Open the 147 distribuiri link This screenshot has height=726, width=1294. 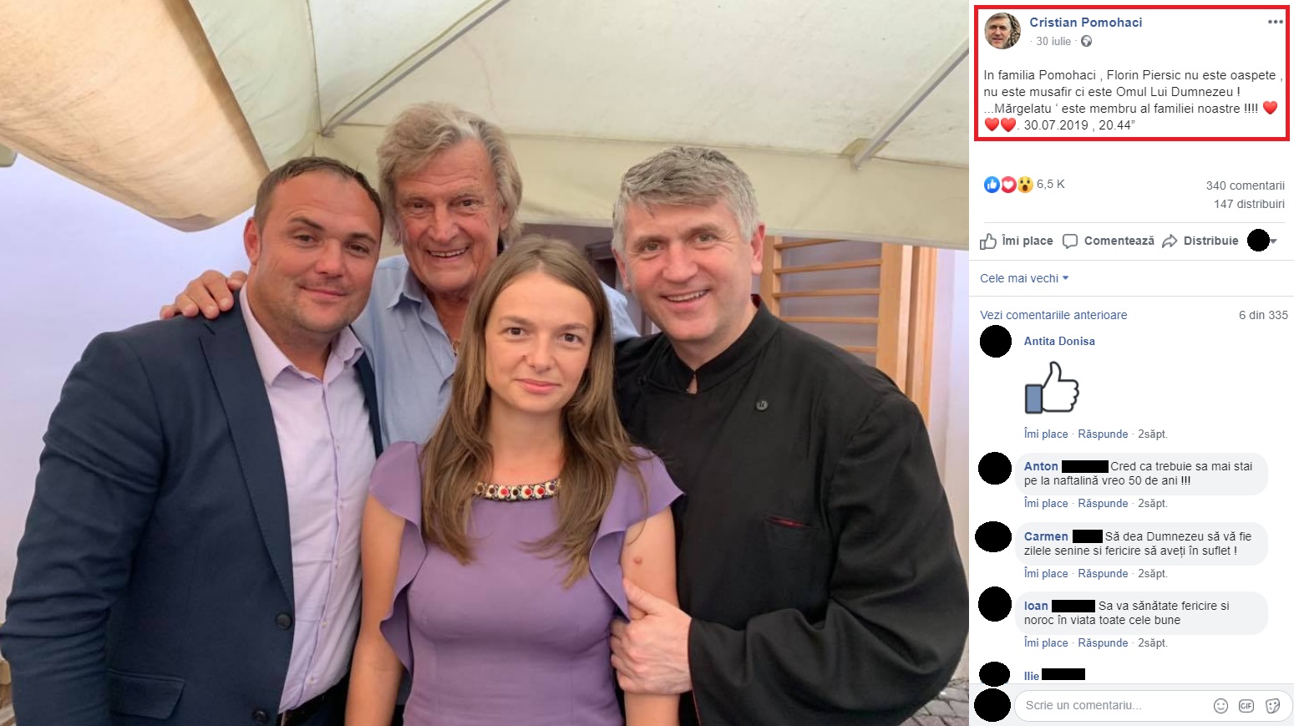click(1249, 204)
